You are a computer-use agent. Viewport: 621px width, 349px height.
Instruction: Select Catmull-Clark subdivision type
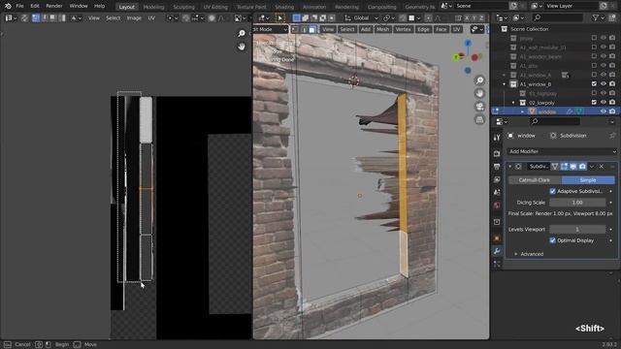point(535,180)
